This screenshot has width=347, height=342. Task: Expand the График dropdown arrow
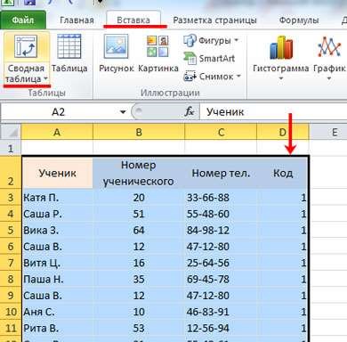click(x=329, y=78)
